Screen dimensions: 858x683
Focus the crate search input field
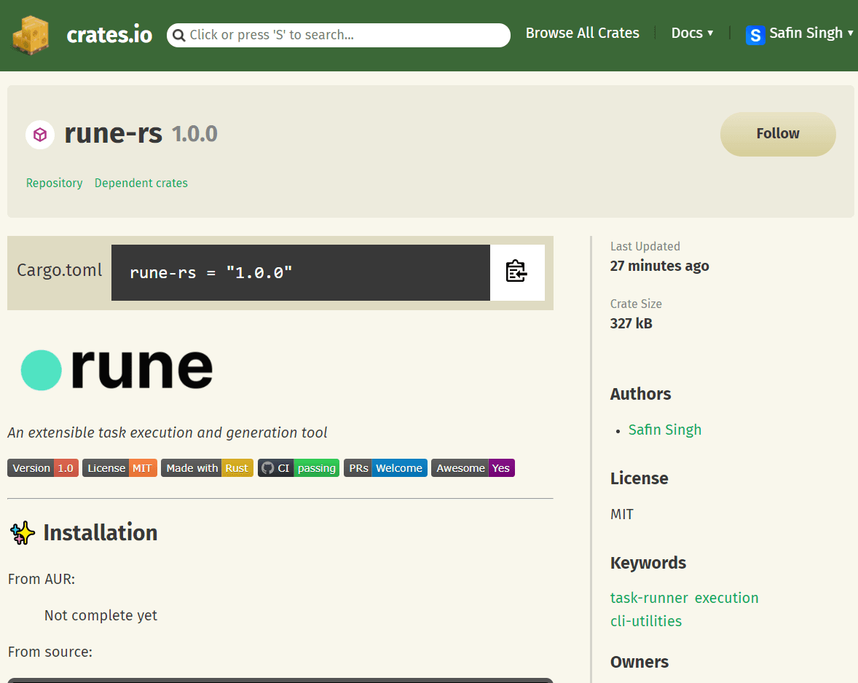pyautogui.click(x=338, y=35)
